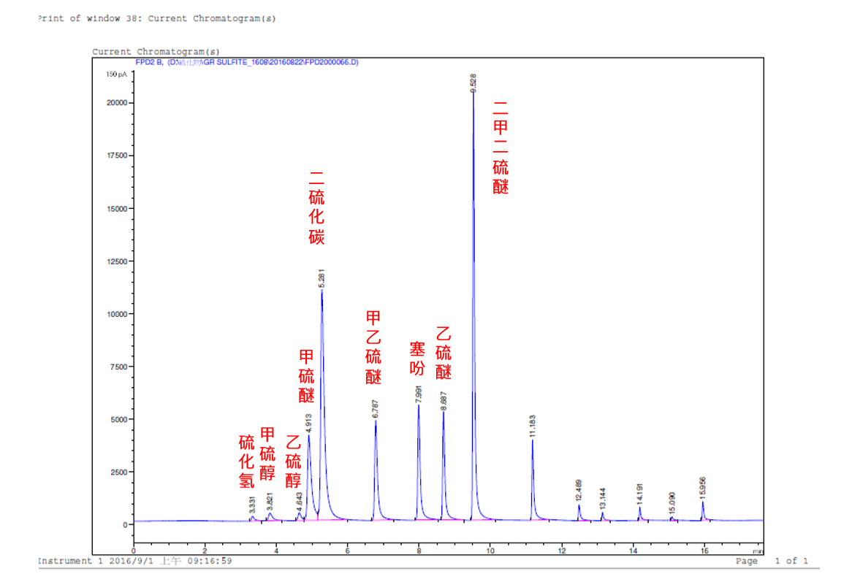Click the 二甲二硫醚 peak annotation
Viewport: 844px width, 582px height.
point(501,147)
